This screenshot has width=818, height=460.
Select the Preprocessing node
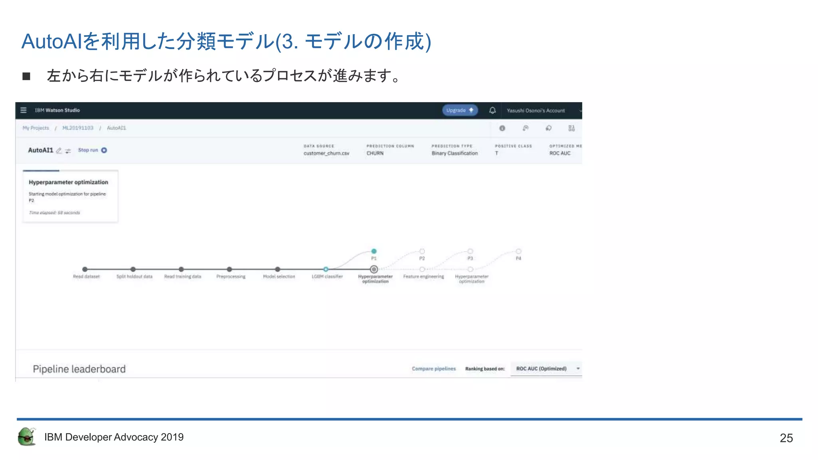(x=229, y=270)
